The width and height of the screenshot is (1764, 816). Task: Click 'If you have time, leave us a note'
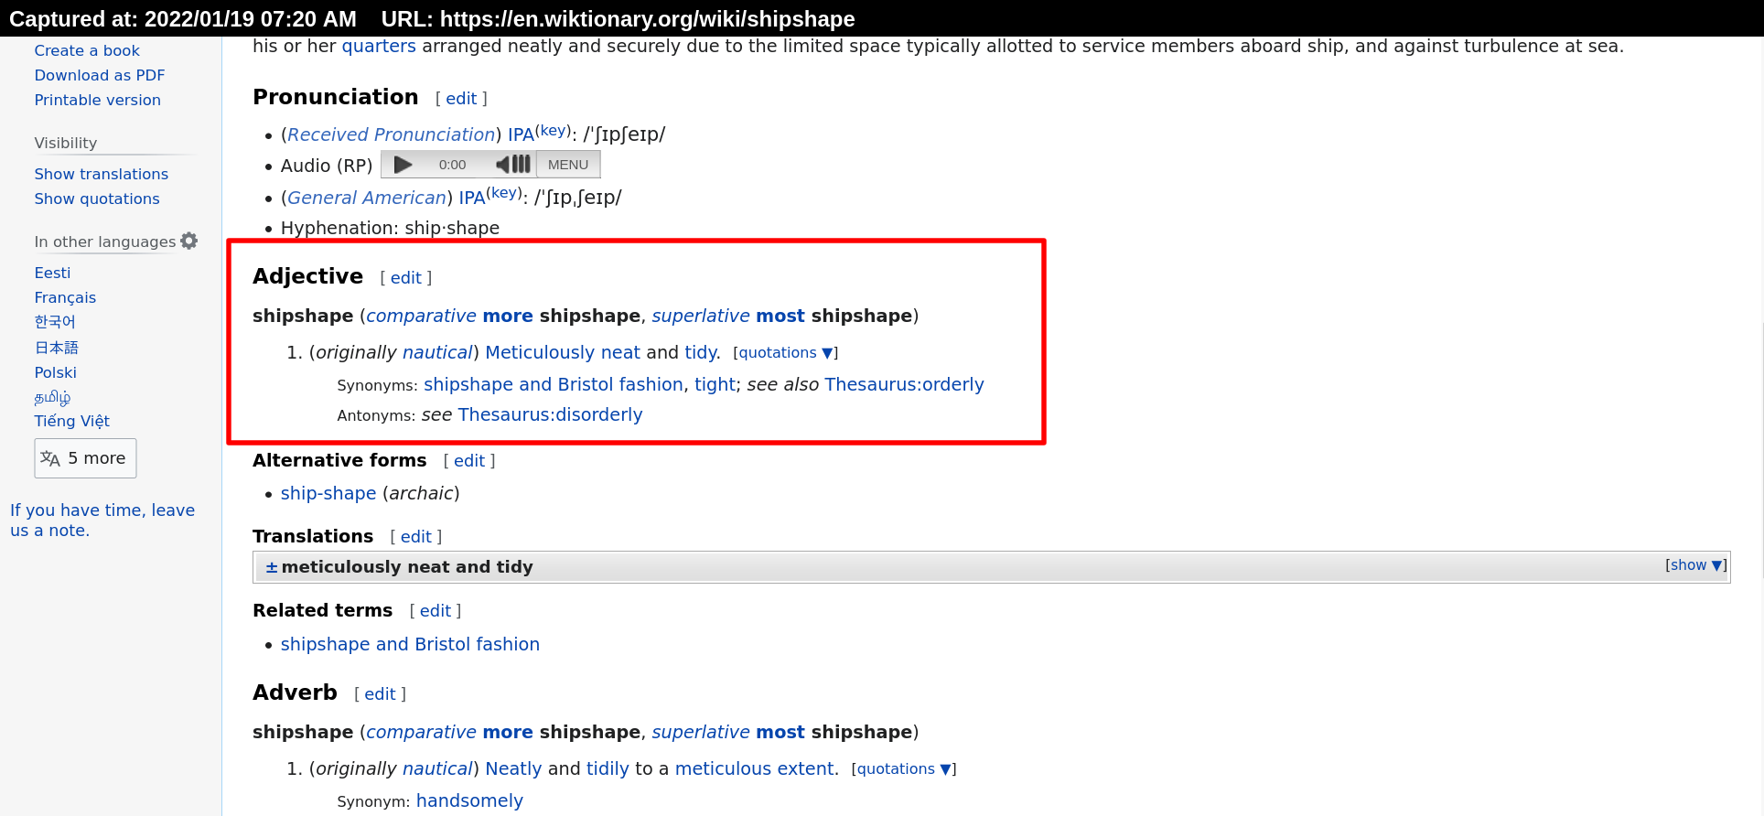pos(102,521)
